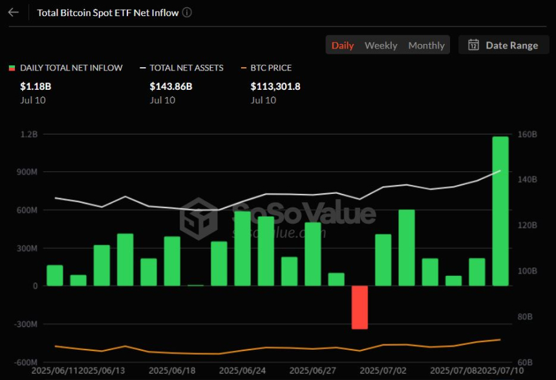Viewport: 556px width, 380px height.
Task: Click the calendar icon in Date Range button
Action: [474, 45]
